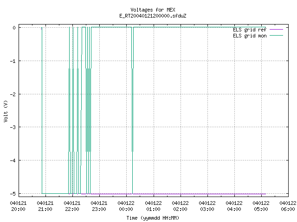The width and height of the screenshot is (297, 222).
Task: Click the x-axis label 040122 01:00
Action: 153,206
